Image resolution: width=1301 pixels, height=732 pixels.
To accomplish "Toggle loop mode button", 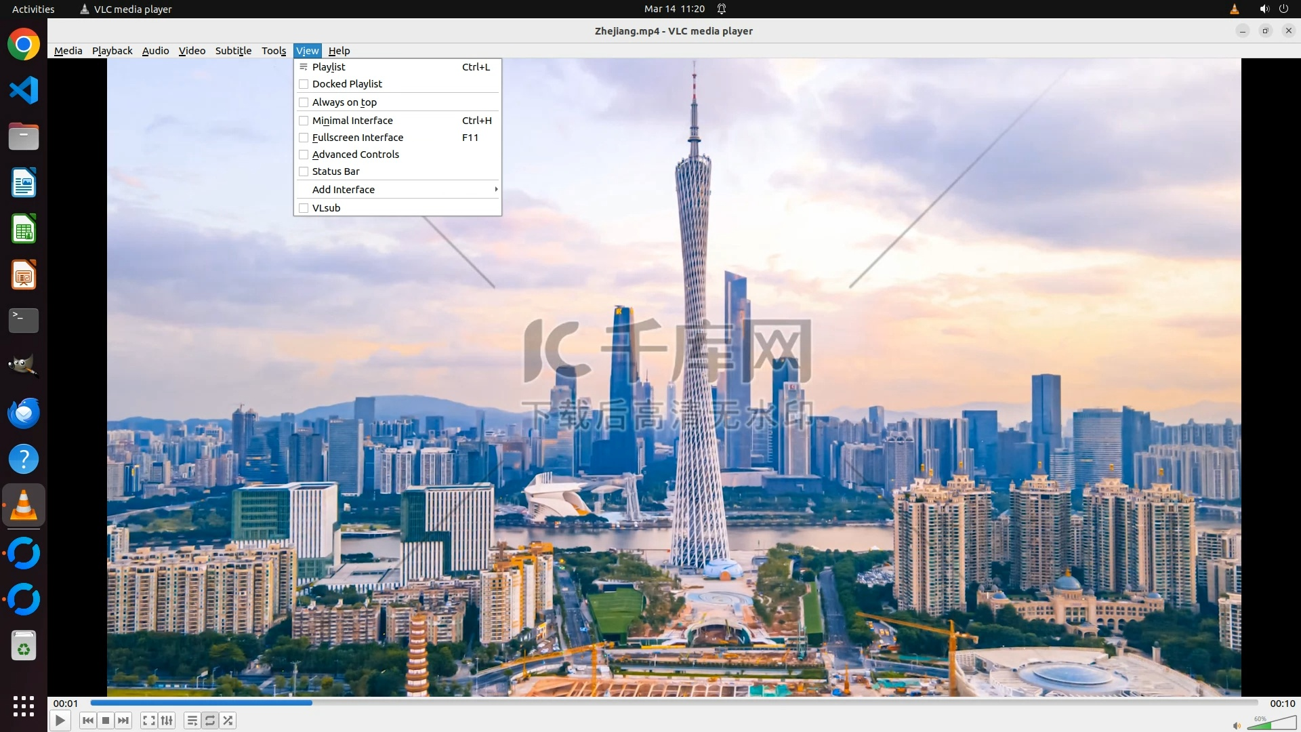I will click(210, 720).
